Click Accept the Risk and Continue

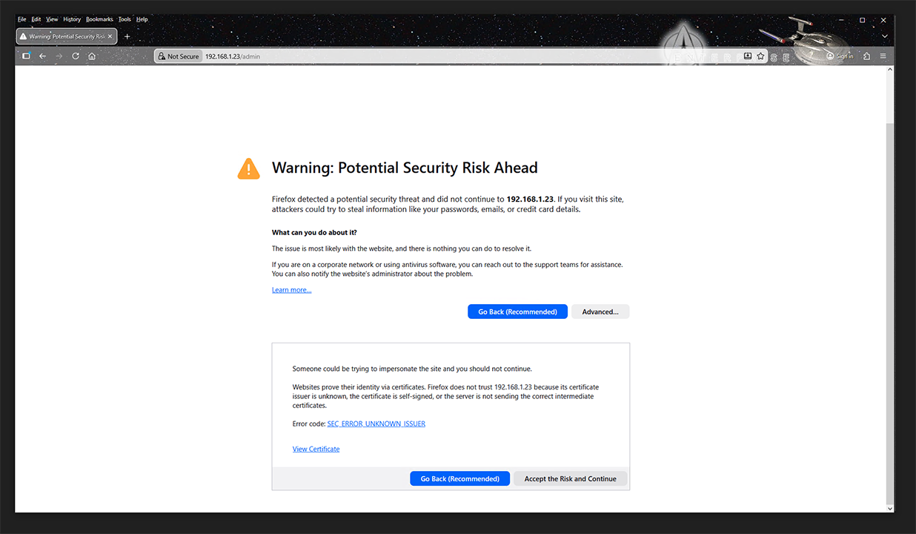pos(570,479)
